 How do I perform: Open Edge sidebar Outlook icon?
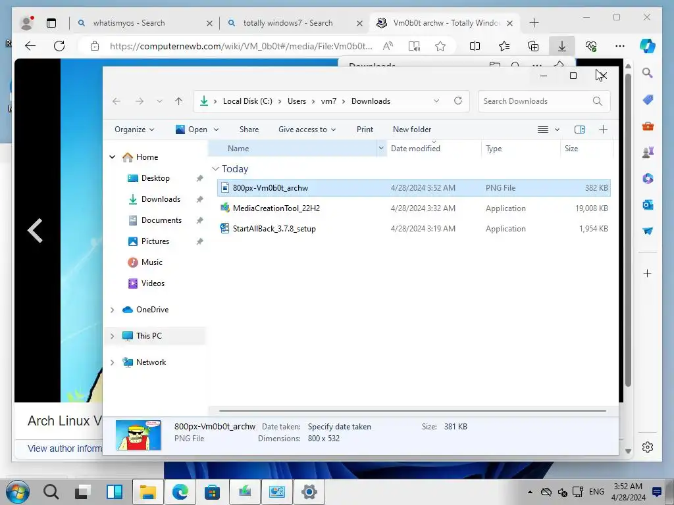[648, 204]
